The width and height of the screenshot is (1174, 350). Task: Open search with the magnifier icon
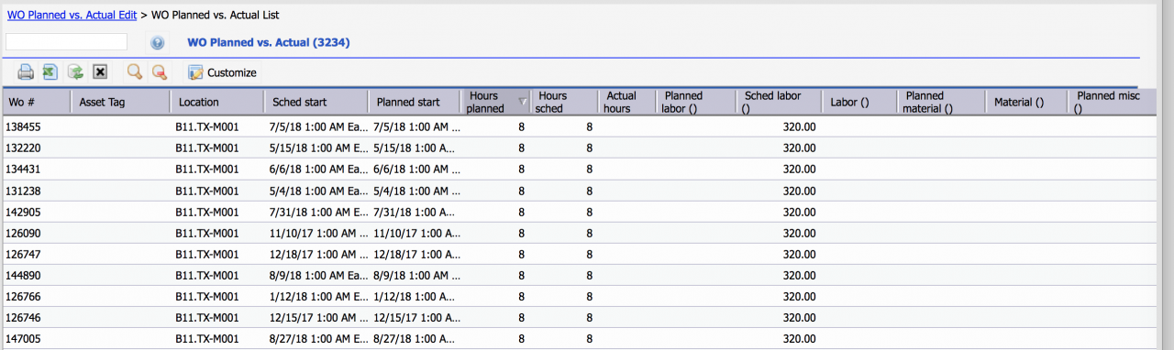pos(135,72)
